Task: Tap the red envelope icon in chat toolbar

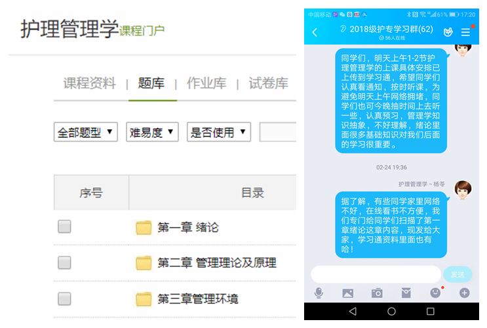Action: click(406, 293)
